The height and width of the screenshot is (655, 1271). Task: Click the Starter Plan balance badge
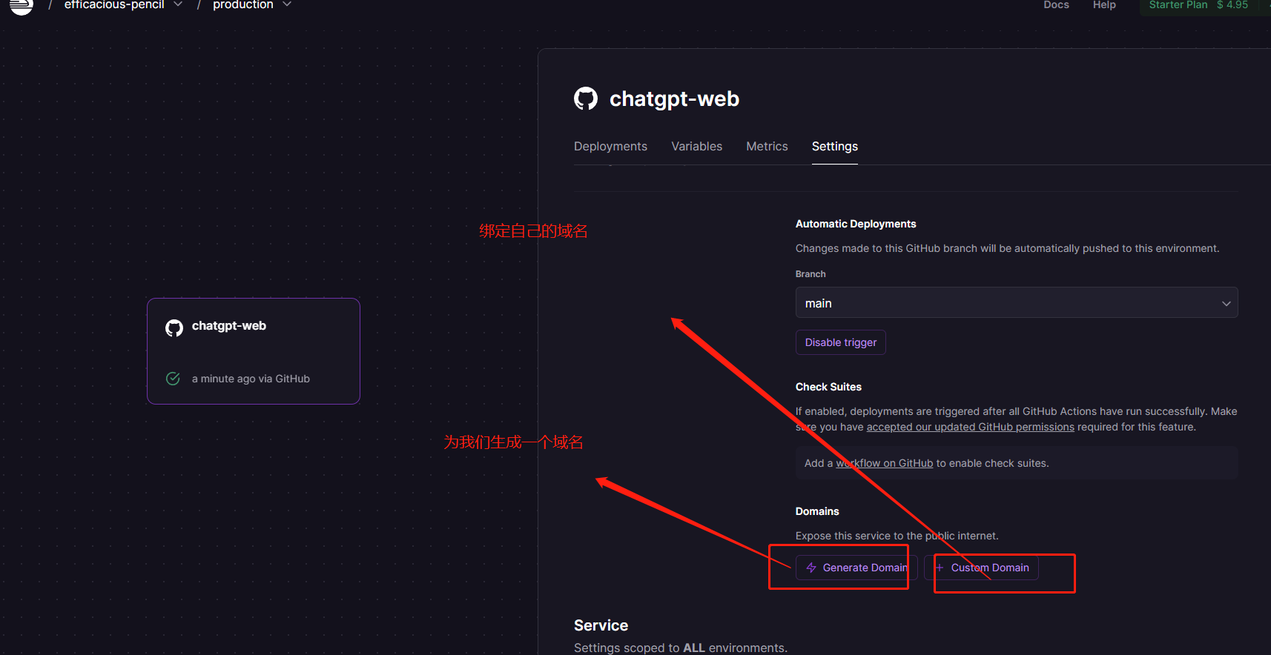(1198, 5)
